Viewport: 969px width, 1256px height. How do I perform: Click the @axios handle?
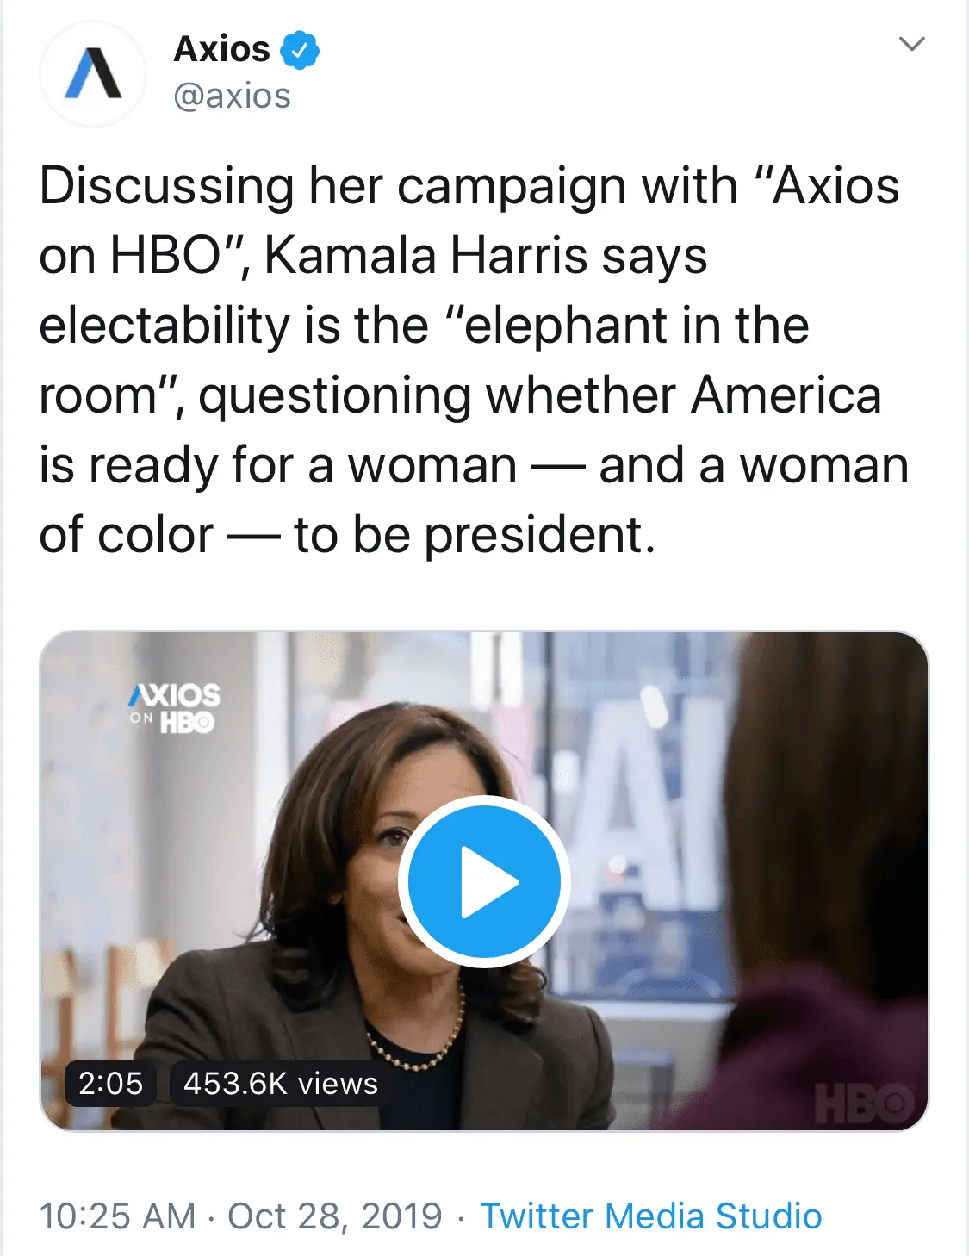[x=232, y=96]
